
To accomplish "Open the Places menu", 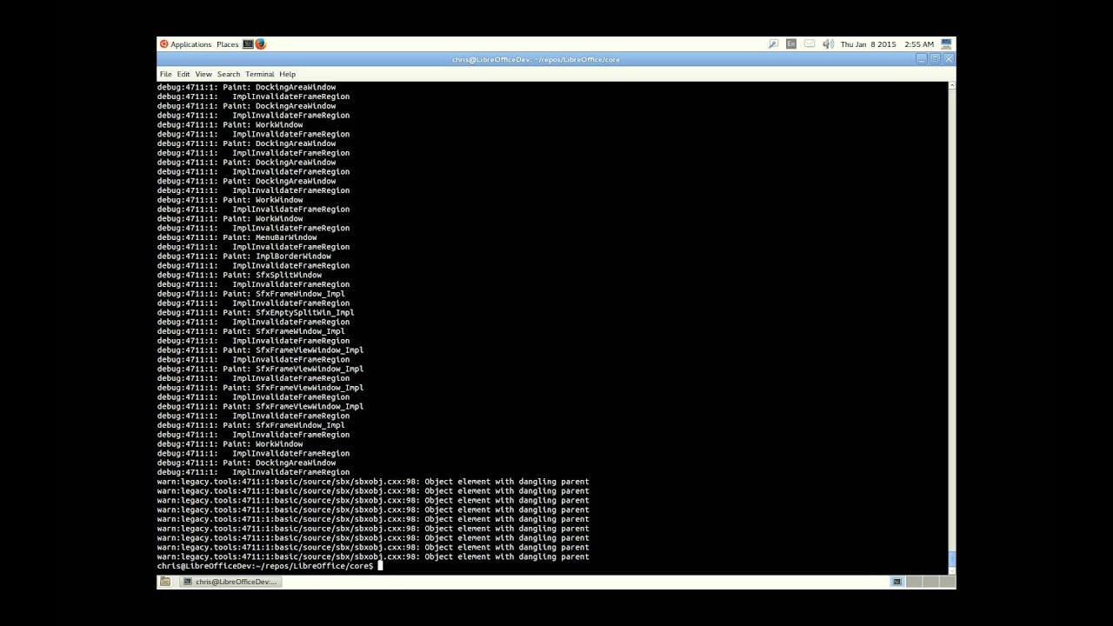I will (x=228, y=44).
